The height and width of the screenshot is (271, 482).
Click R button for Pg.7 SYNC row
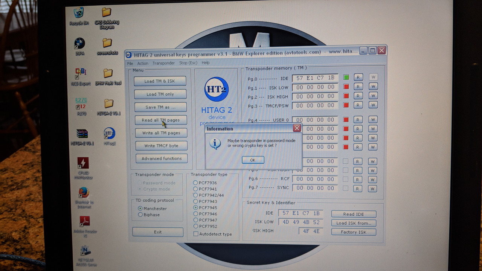[x=358, y=189]
